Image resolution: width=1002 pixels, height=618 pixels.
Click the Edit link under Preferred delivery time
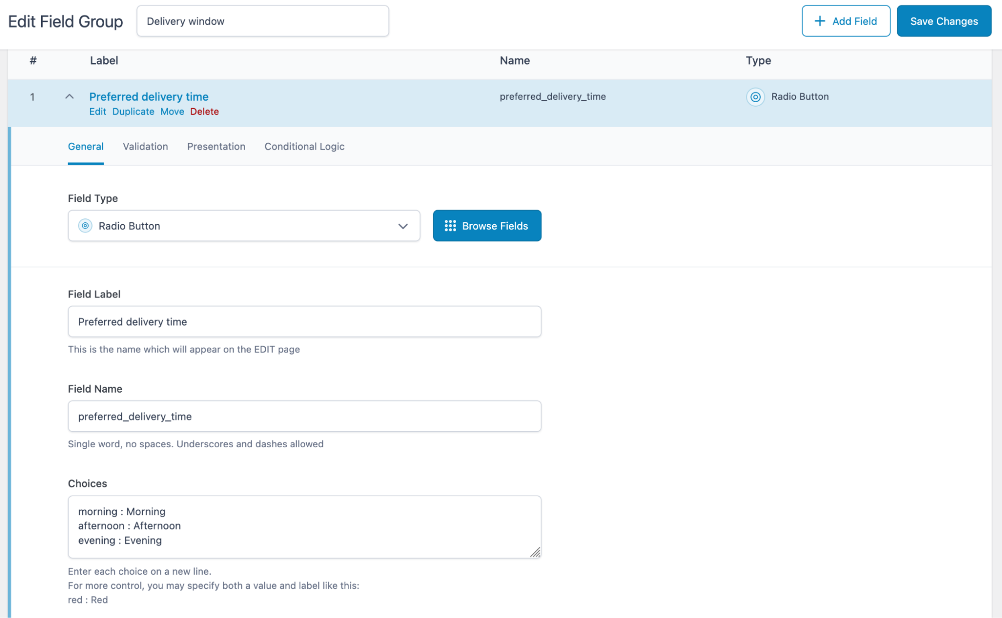[98, 111]
